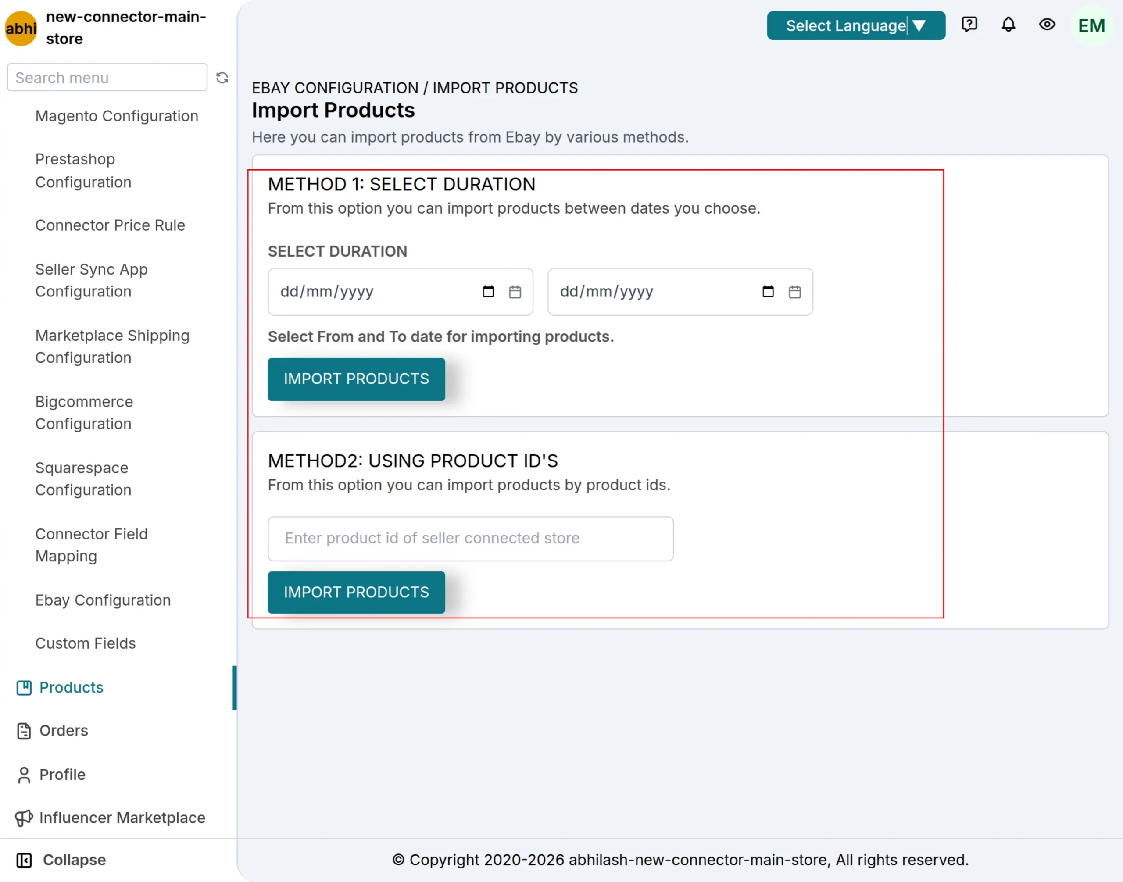Select Influencer Marketplace in the sidebar
The height and width of the screenshot is (882, 1123).
coord(122,818)
